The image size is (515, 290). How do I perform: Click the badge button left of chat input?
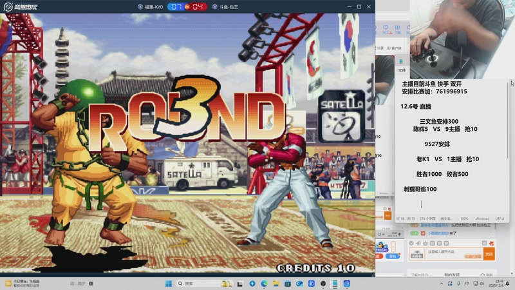coord(417,254)
